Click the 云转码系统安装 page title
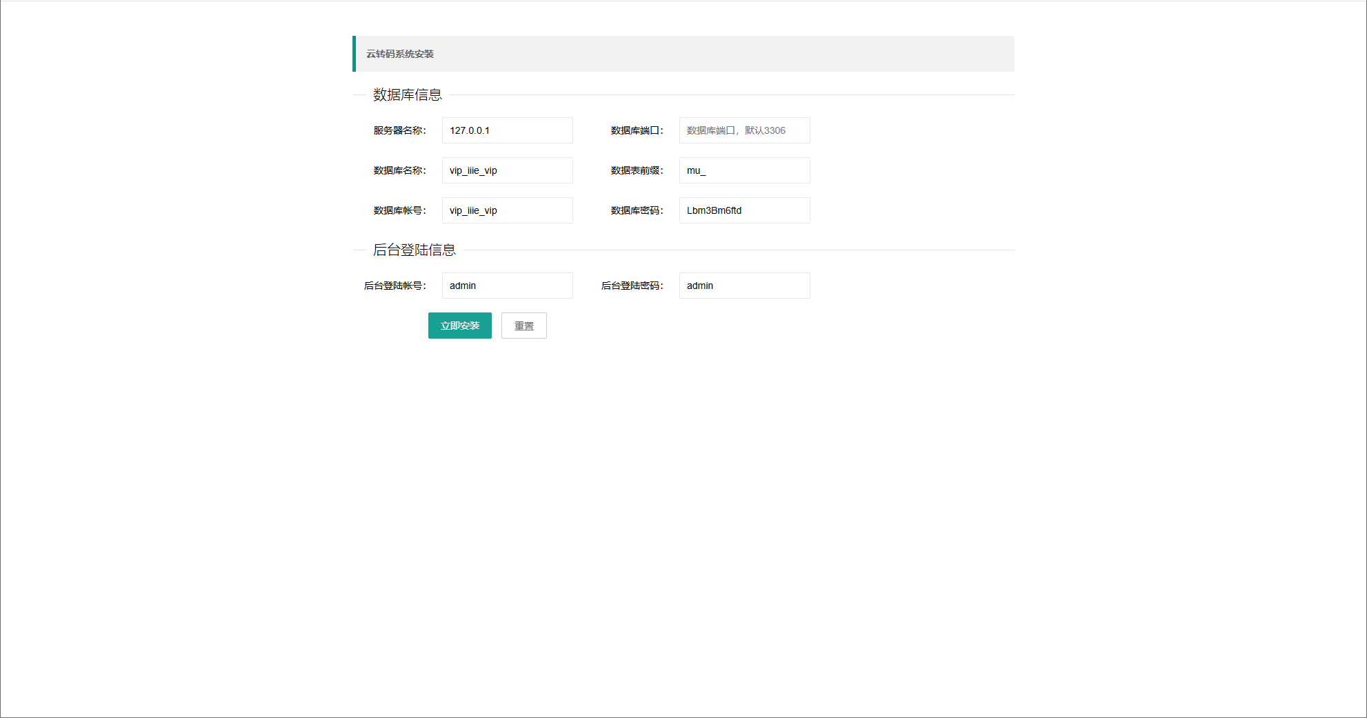1367x718 pixels. [400, 54]
